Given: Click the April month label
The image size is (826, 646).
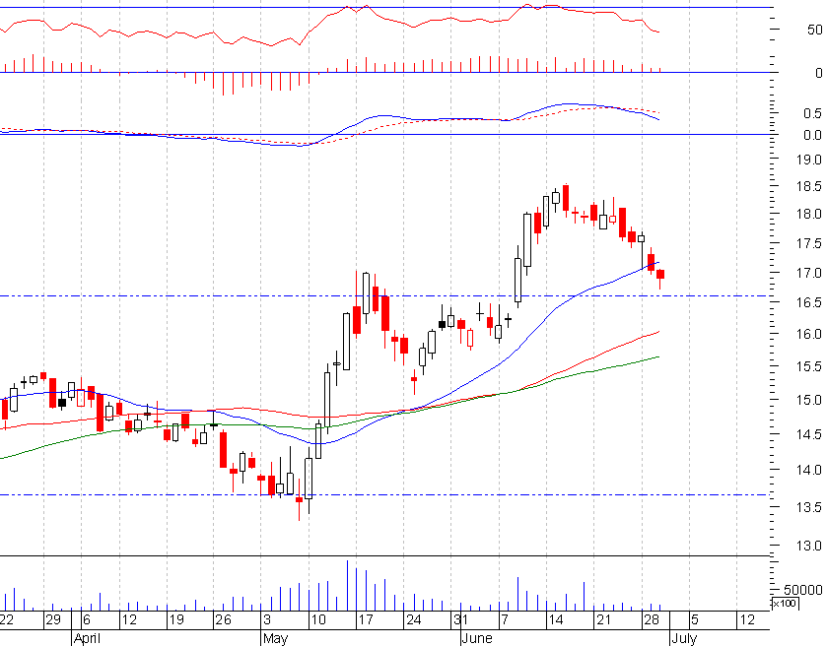Looking at the screenshot, I should pos(87,639).
